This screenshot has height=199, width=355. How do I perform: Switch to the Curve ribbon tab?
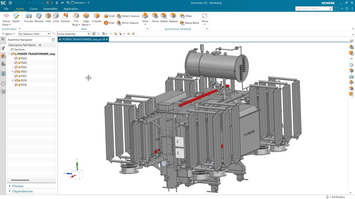click(33, 9)
